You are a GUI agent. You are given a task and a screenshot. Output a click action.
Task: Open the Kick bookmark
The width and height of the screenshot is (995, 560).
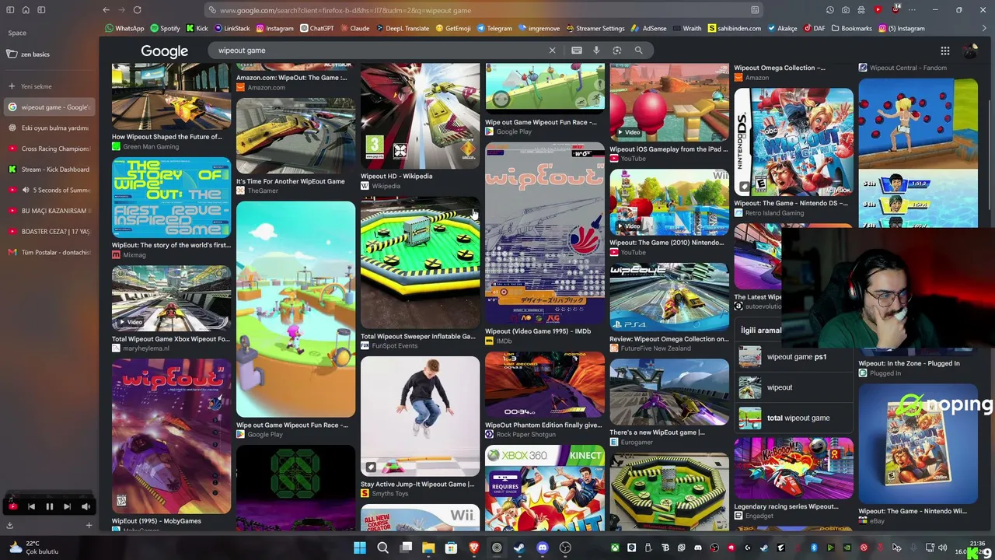click(x=197, y=29)
